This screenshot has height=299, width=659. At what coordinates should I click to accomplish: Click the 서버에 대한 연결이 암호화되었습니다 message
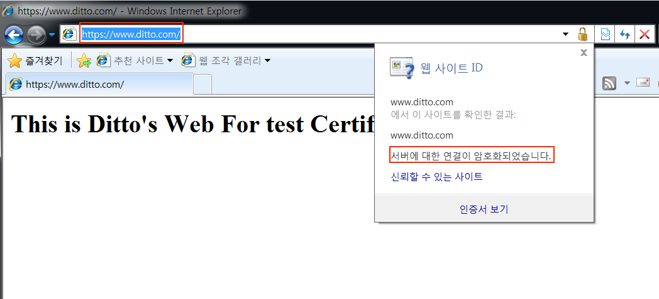(471, 156)
